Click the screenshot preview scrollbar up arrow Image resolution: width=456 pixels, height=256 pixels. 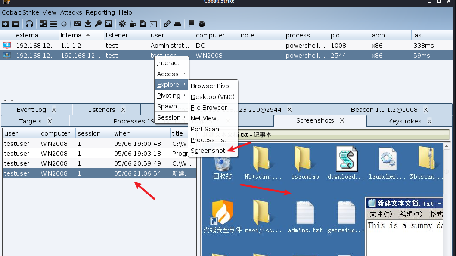(x=447, y=146)
